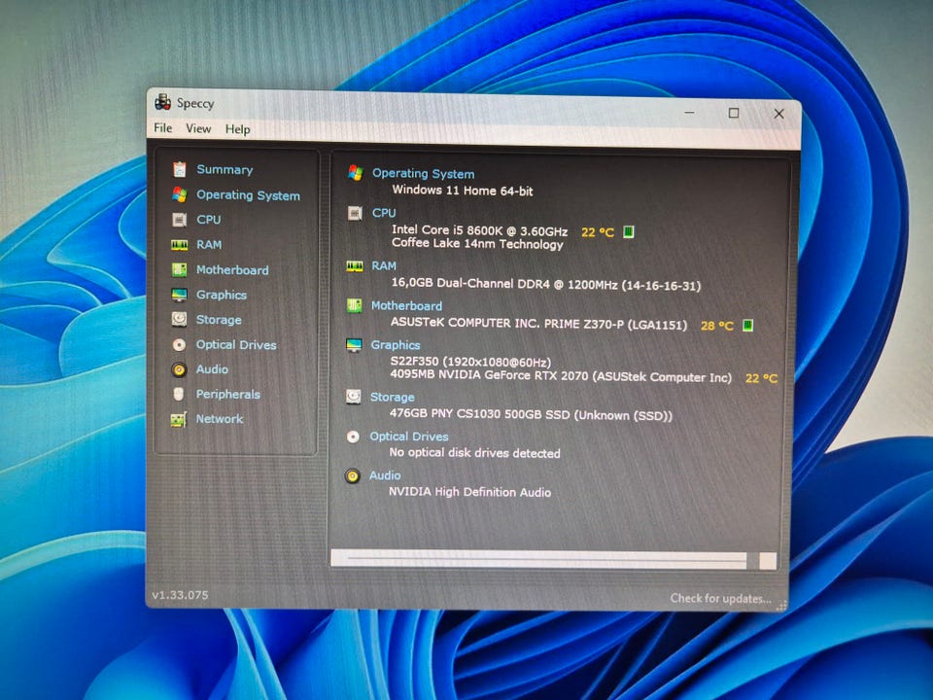Image resolution: width=933 pixels, height=700 pixels.
Task: Click the 'Windows 11 Home 64-bit' text
Action: coord(463,191)
